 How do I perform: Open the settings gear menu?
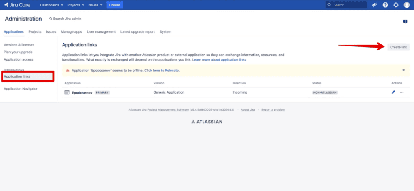point(396,5)
